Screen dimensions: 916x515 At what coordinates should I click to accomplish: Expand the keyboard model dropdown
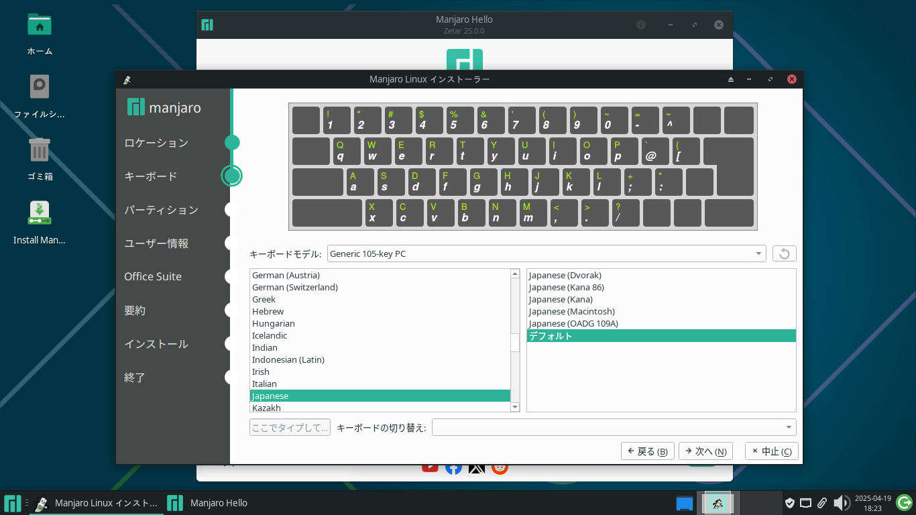click(547, 253)
